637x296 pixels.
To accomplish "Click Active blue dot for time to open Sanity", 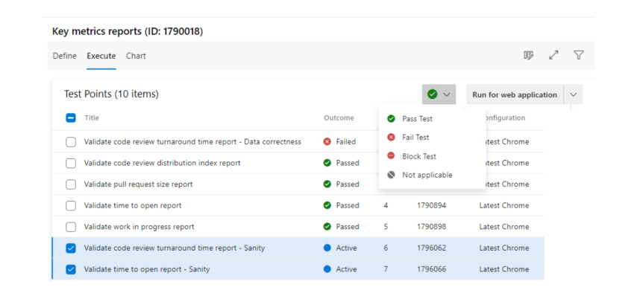I will [x=327, y=269].
